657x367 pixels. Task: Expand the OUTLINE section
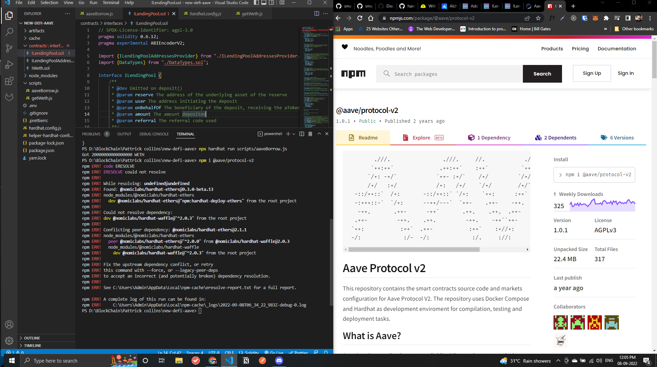coord(47,338)
